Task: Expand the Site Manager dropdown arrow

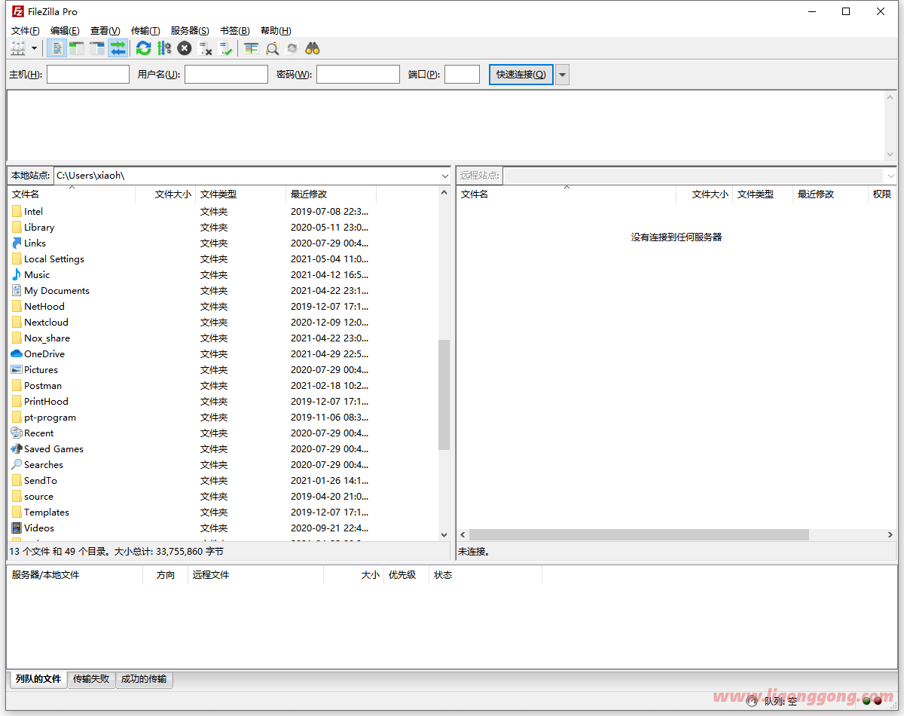Action: [35, 48]
